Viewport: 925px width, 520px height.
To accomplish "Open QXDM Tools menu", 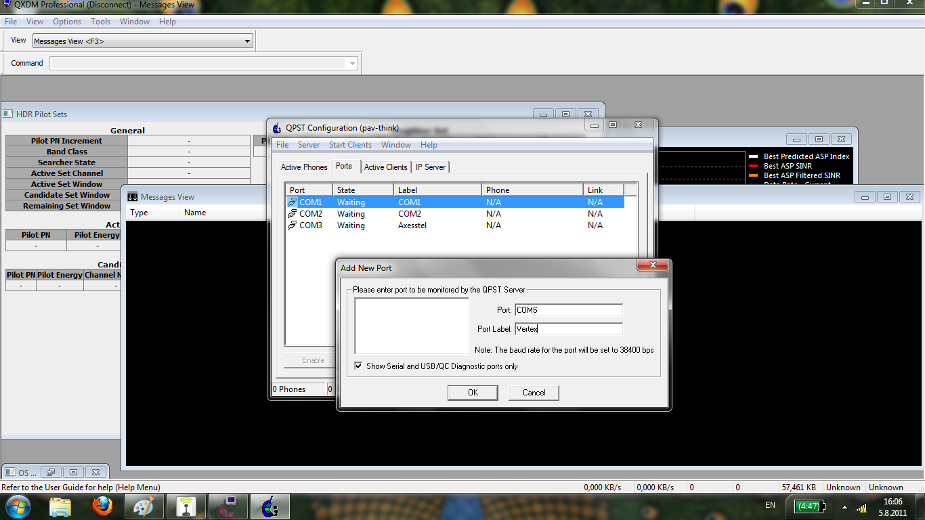I will [x=101, y=22].
